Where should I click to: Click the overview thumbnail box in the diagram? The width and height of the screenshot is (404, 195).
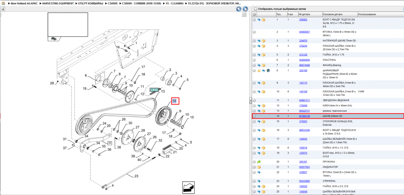tap(68, 25)
